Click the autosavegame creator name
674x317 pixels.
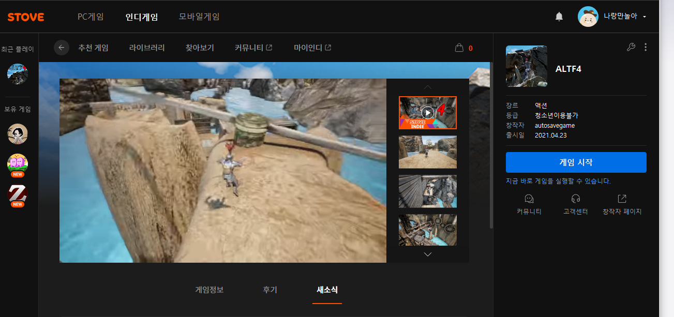click(555, 126)
